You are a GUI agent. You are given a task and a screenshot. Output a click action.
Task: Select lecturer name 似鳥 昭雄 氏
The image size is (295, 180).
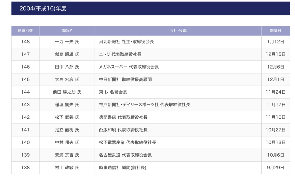pos(67,54)
